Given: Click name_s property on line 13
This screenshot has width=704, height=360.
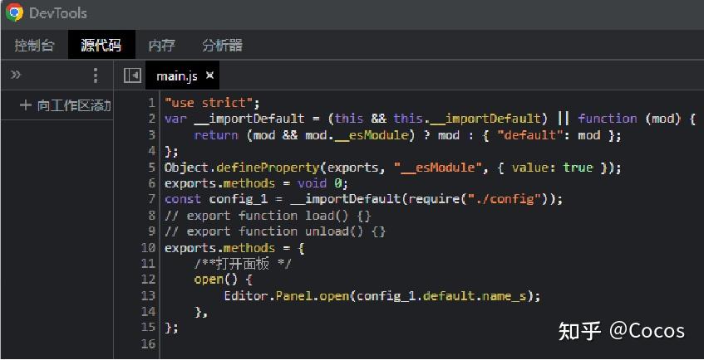Looking at the screenshot, I should (x=505, y=296).
